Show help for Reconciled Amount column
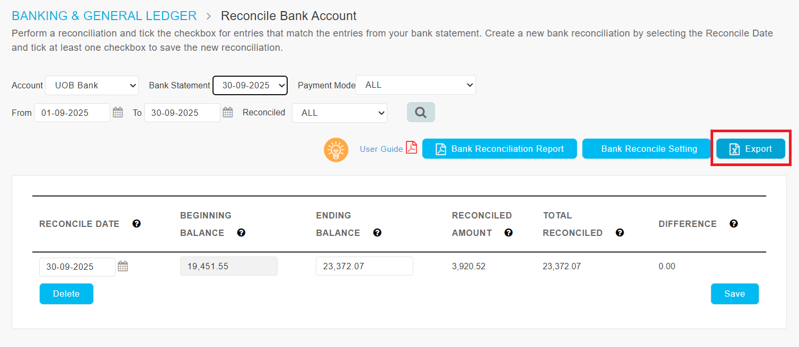The width and height of the screenshot is (799, 347). (x=509, y=233)
